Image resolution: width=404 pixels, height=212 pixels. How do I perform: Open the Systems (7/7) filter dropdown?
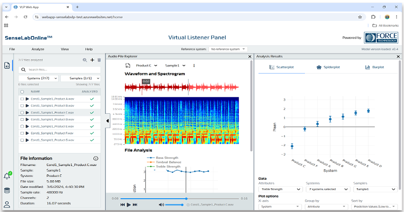38,78
